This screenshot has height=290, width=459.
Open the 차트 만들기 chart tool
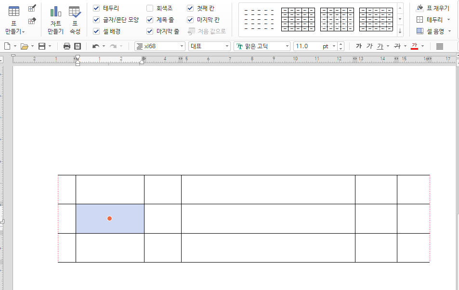(55, 20)
